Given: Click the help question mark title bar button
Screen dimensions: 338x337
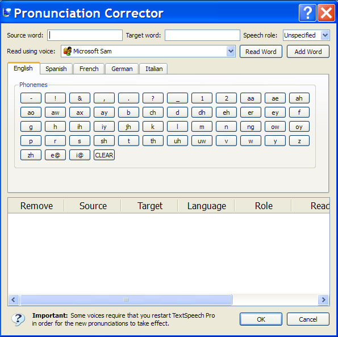Looking at the screenshot, I should (x=307, y=13).
